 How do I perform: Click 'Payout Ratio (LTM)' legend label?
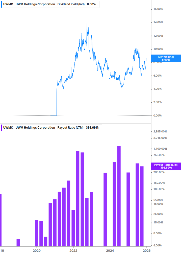pos(70,128)
